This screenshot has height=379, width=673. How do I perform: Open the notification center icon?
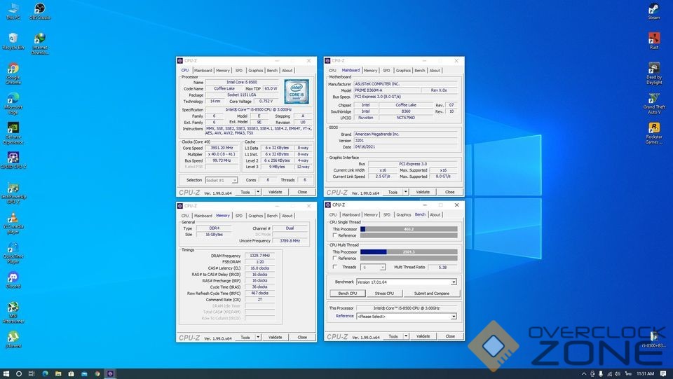pyautogui.click(x=663, y=373)
